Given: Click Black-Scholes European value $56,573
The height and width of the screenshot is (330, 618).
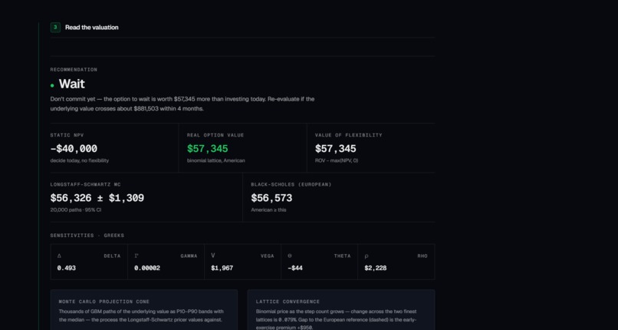Looking at the screenshot, I should point(271,198).
